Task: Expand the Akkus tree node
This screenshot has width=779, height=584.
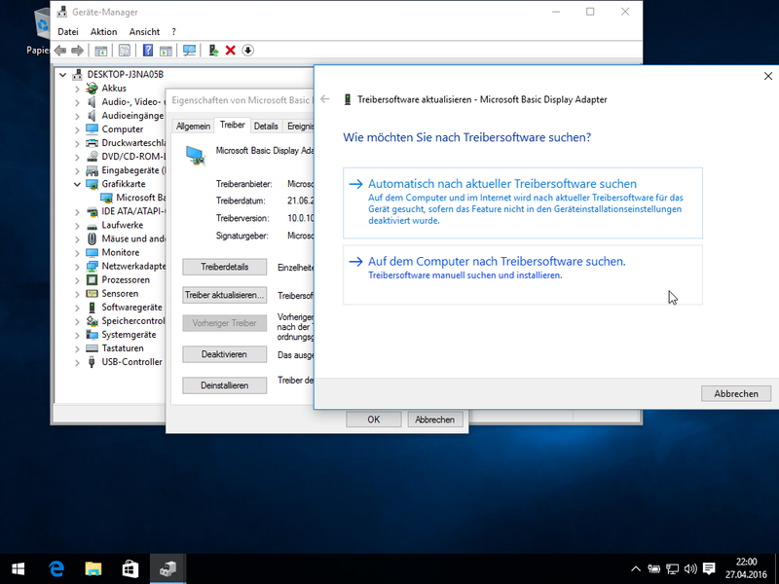Action: pyautogui.click(x=77, y=88)
